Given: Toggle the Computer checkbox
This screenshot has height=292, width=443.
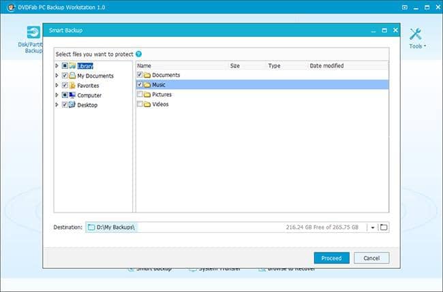Looking at the screenshot, I should [65, 95].
